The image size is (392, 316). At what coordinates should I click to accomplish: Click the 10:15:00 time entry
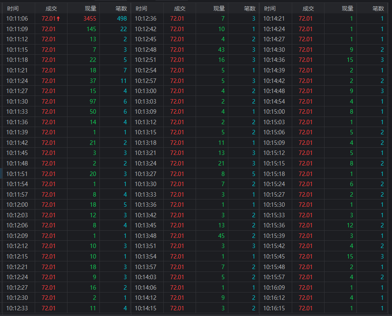click(x=274, y=112)
